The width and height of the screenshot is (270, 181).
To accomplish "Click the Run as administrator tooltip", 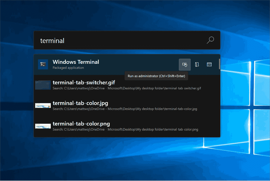I will [156, 76].
